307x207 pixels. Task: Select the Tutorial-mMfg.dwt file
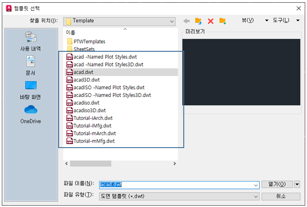tap(90, 141)
